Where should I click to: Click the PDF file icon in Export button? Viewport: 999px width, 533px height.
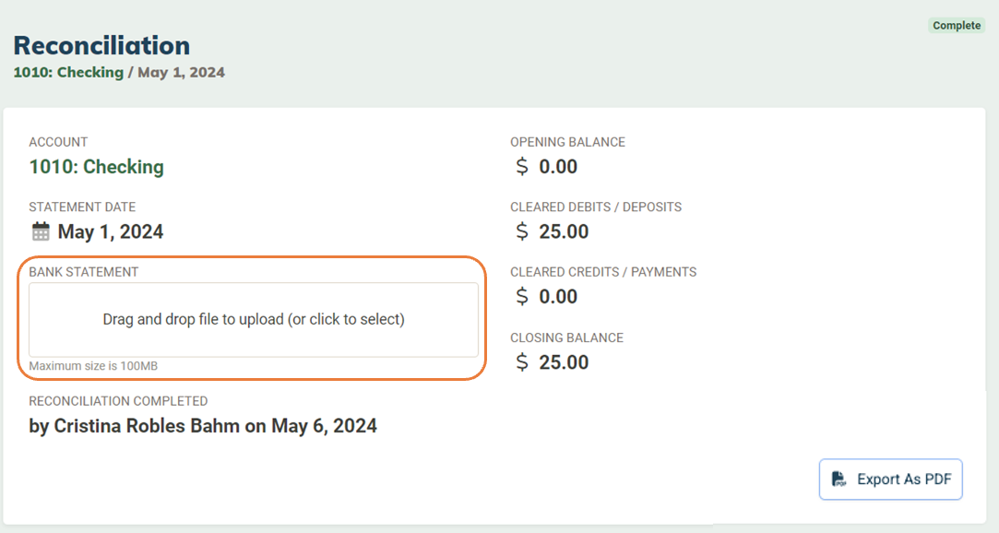[839, 479]
